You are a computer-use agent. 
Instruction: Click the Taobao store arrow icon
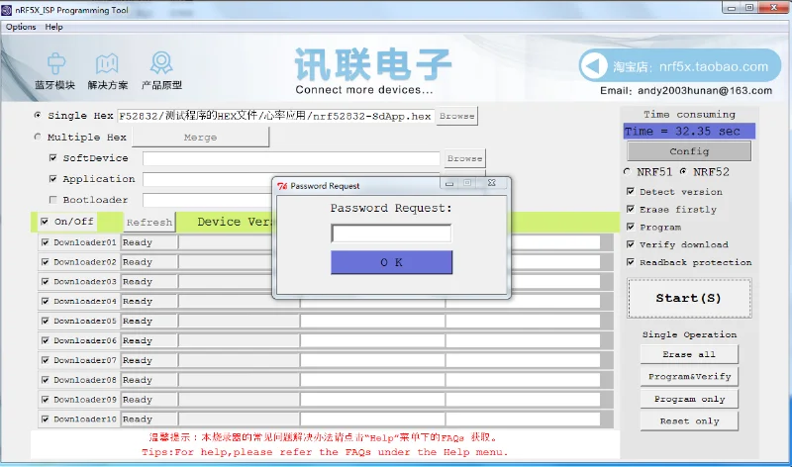(x=593, y=65)
